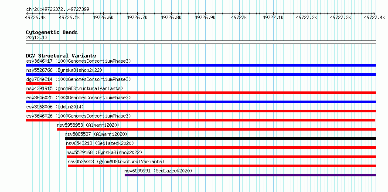Click the esv3646025 variant label
Screen dimensions: 388x192
[x=78, y=98]
